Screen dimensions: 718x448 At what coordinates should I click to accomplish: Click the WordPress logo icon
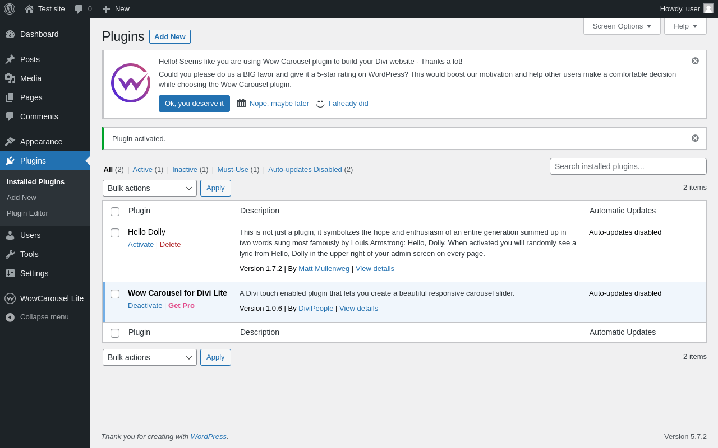coord(10,9)
